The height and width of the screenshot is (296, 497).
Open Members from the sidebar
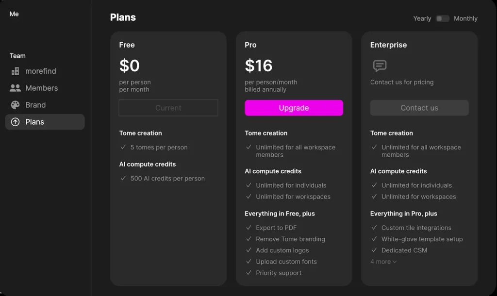click(x=41, y=88)
